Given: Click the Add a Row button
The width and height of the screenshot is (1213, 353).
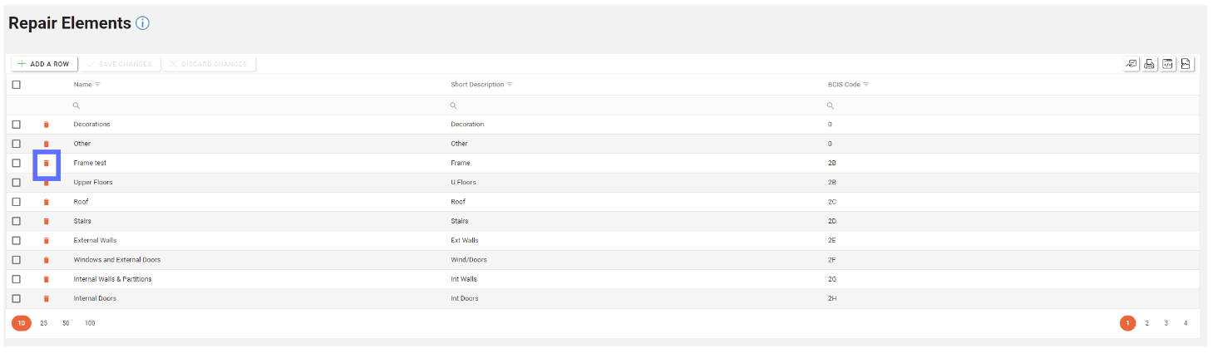Looking at the screenshot, I should [x=45, y=64].
